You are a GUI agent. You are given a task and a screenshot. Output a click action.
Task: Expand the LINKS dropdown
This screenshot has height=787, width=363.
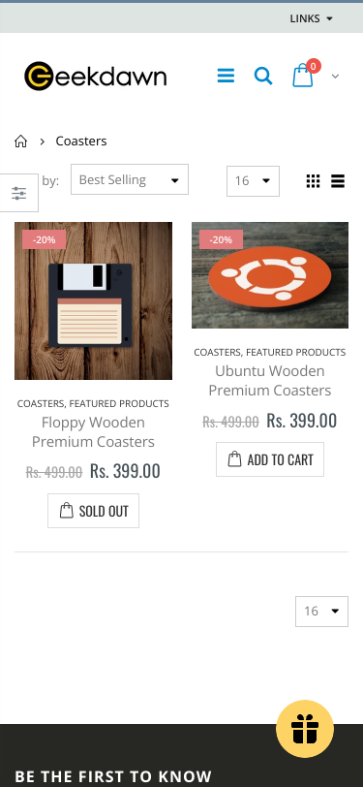click(x=312, y=18)
